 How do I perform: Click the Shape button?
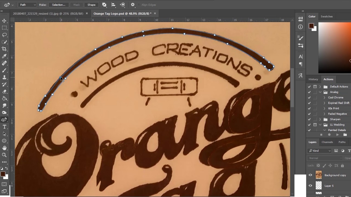point(91,5)
